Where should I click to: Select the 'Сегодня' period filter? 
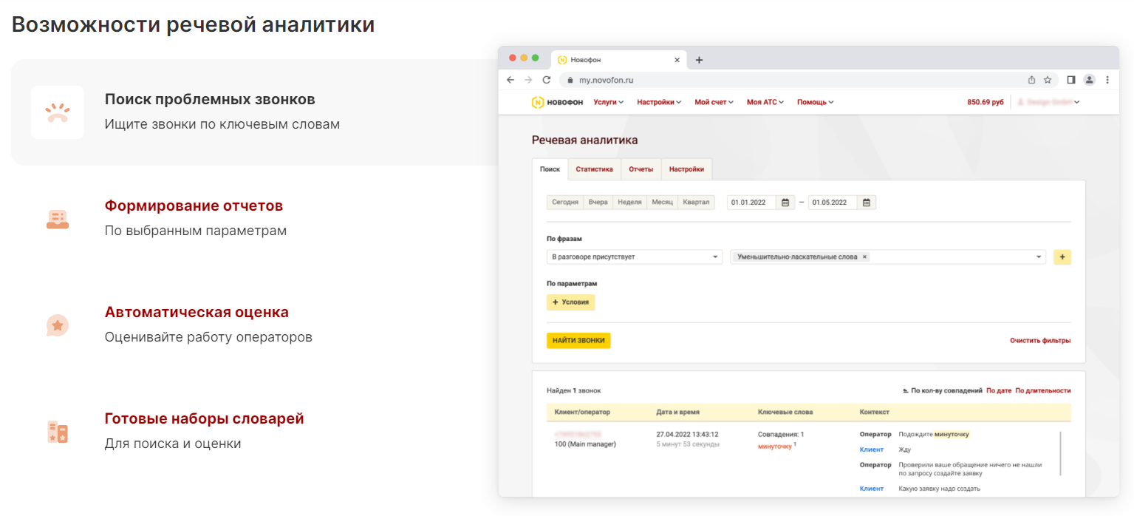click(x=565, y=203)
